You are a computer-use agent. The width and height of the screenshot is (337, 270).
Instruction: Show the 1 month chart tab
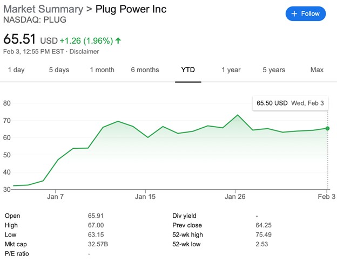(x=102, y=70)
